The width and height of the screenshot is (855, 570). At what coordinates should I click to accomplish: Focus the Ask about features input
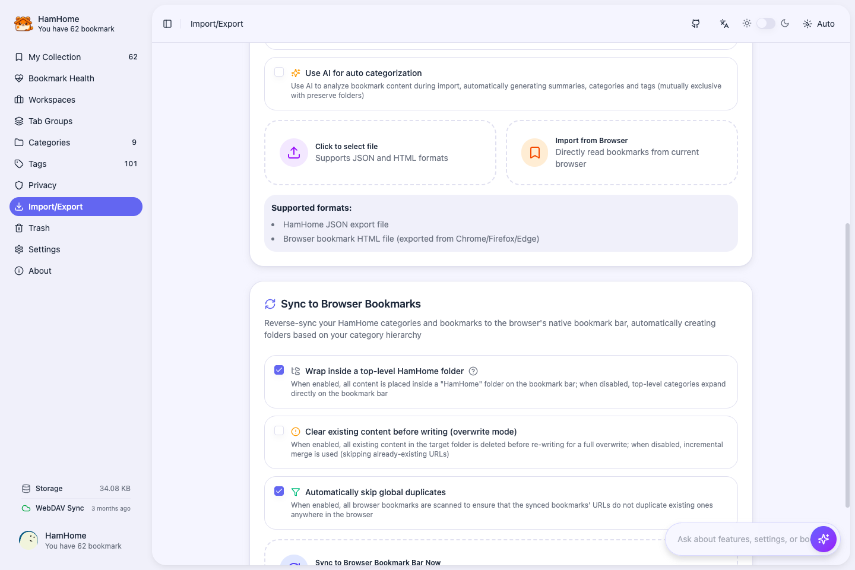(742, 539)
